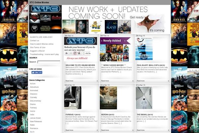Click the XTC logo in header
Screen dimensions: 199x133
45,9
